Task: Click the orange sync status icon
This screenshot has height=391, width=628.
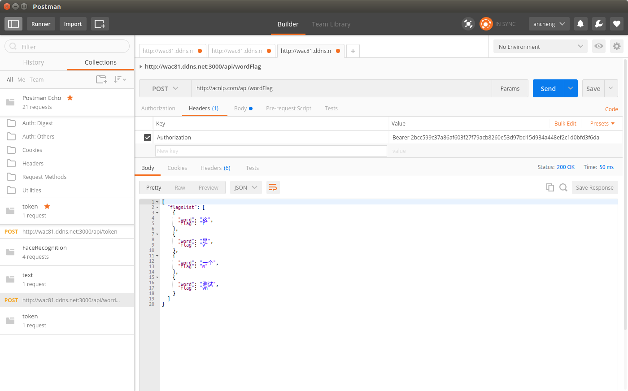Action: [486, 24]
